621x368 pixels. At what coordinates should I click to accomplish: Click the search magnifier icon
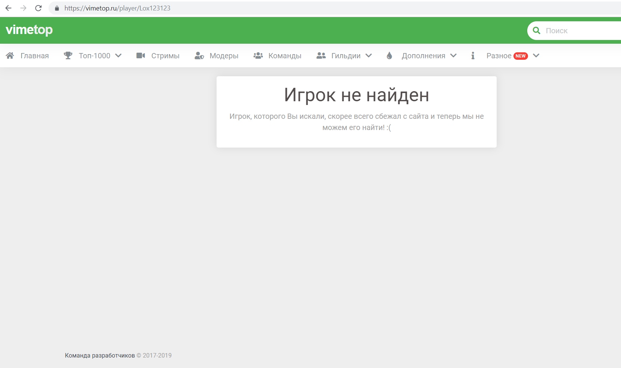(537, 31)
